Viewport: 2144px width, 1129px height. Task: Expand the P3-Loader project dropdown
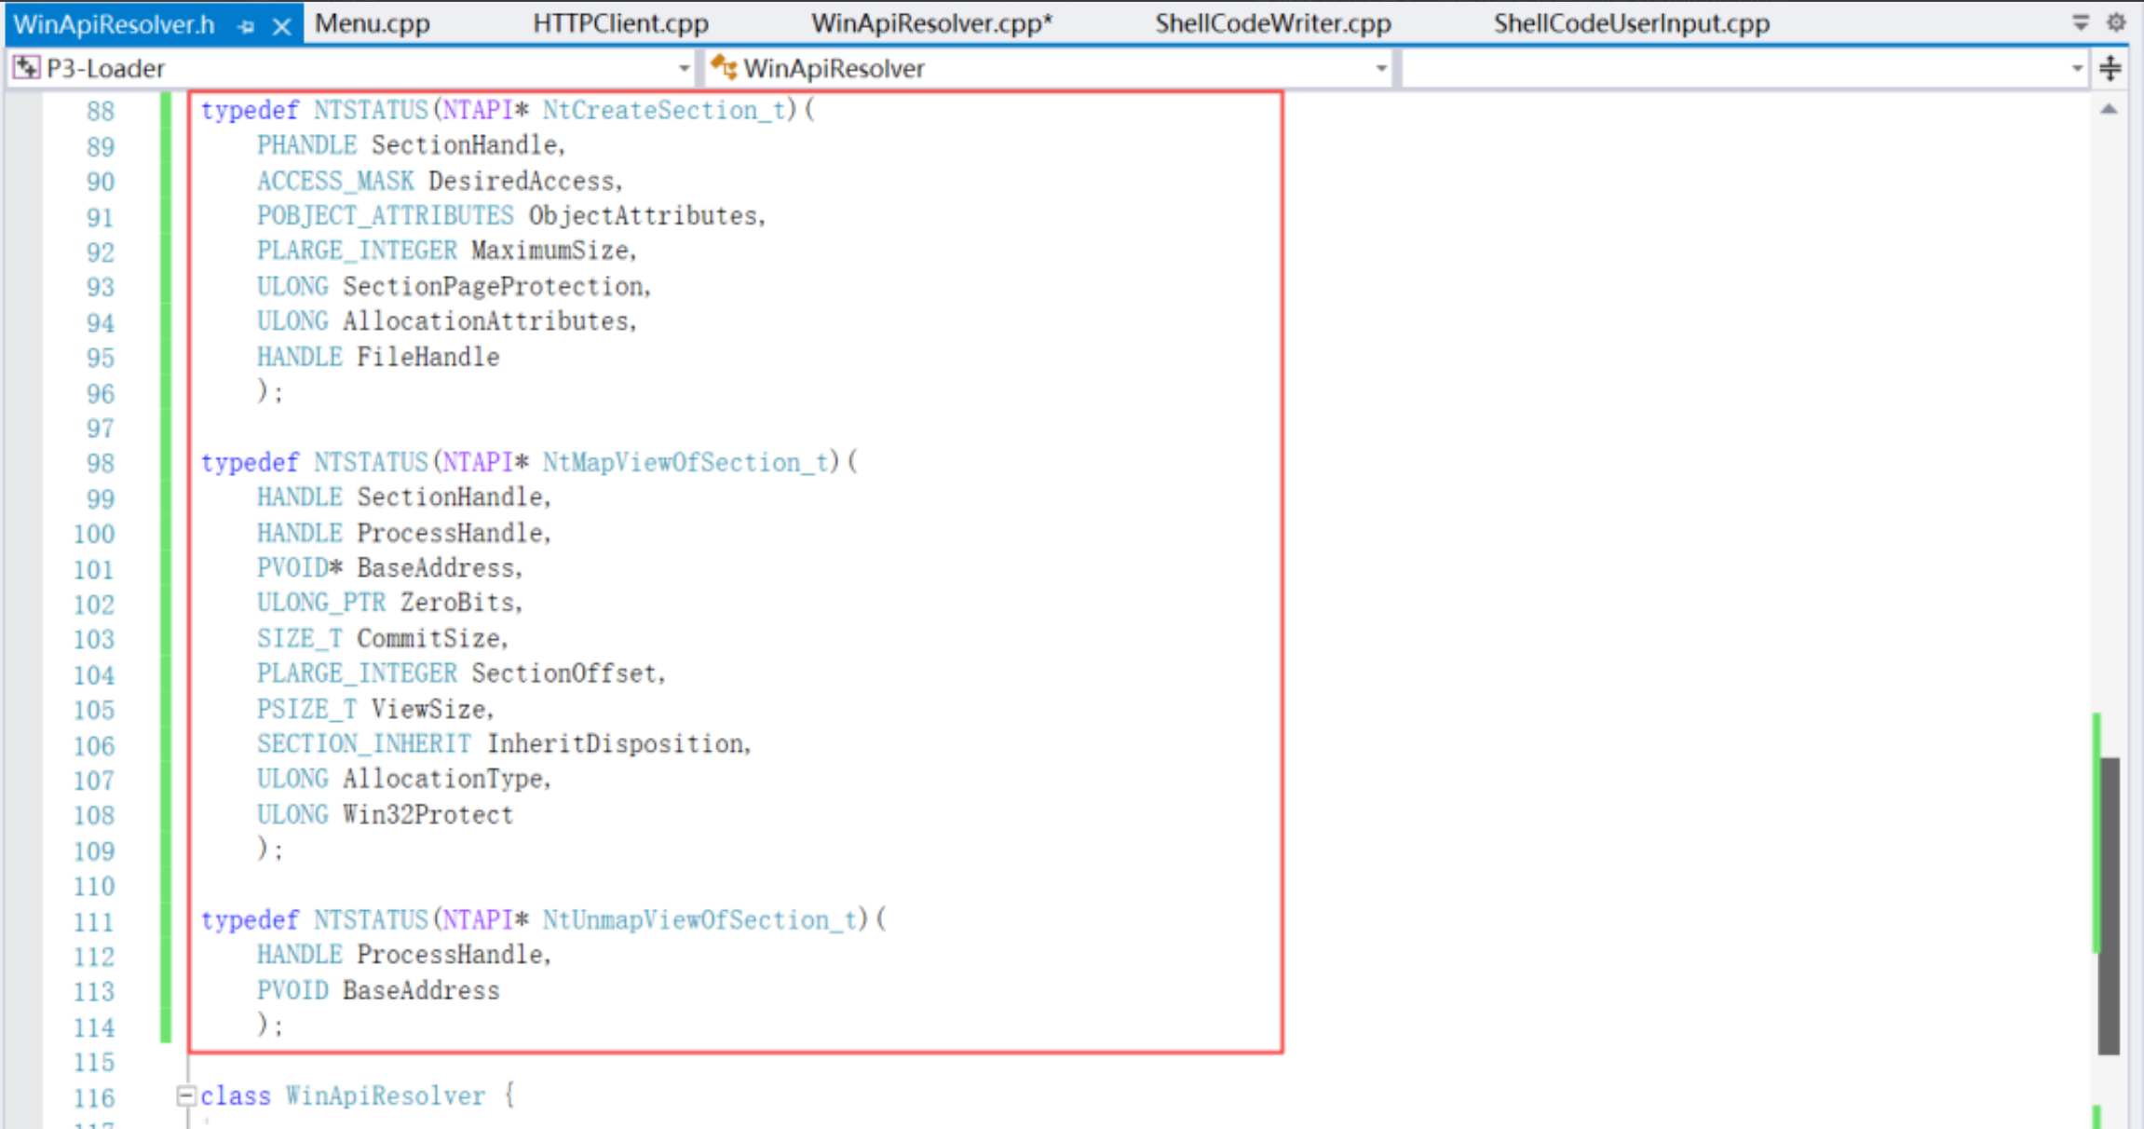(684, 68)
